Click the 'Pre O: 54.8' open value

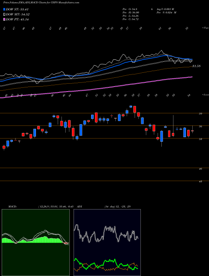[x=130, y=9]
